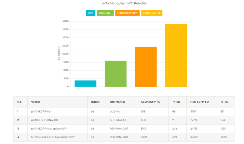Viewport: 244px width, 144px height.
Task: Click the 15000 y-axis tick label
Action: point(65,62)
